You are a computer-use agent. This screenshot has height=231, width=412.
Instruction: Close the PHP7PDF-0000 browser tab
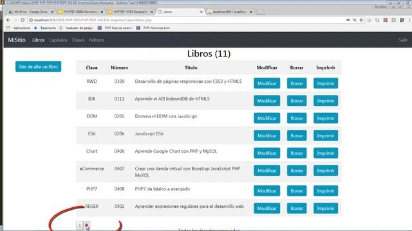(x=102, y=12)
